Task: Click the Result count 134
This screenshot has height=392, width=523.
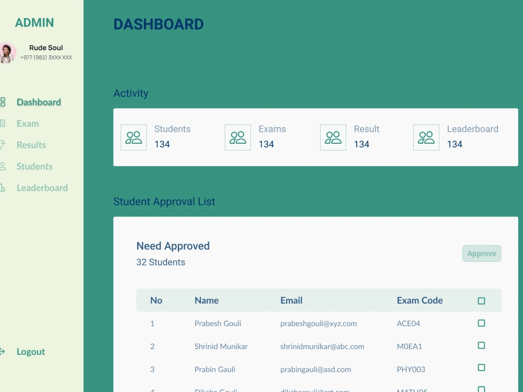Action: click(361, 144)
